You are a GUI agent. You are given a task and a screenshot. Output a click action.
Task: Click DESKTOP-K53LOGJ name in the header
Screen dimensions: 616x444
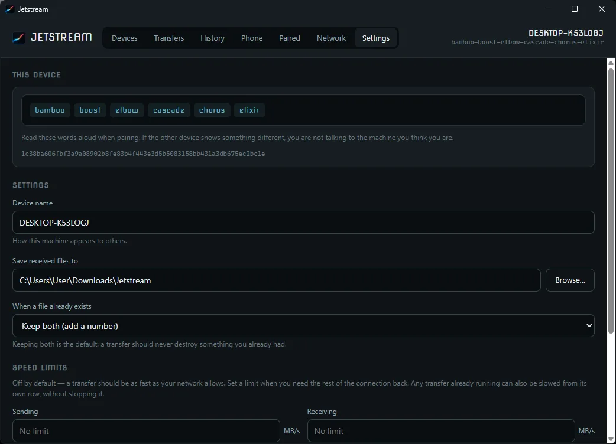click(566, 33)
